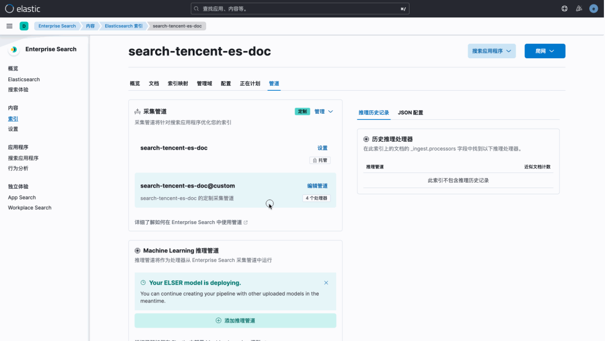Open Elasticsearch in the sidebar

(24, 80)
